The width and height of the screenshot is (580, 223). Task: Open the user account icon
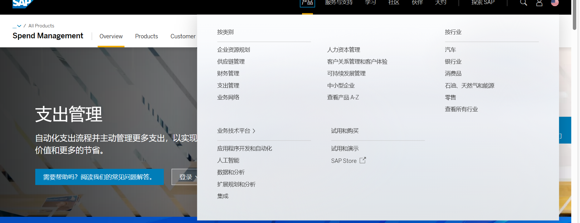pyautogui.click(x=539, y=3)
